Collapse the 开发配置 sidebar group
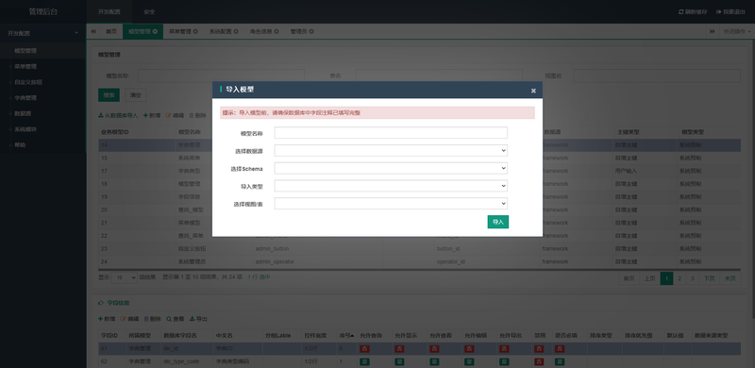The image size is (755, 368). tap(42, 33)
